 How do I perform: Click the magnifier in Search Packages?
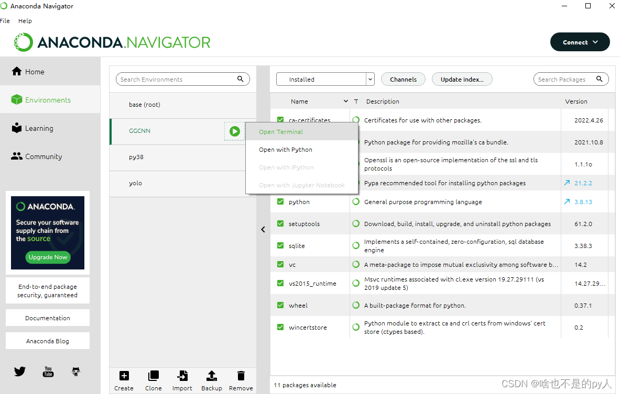[x=600, y=79]
